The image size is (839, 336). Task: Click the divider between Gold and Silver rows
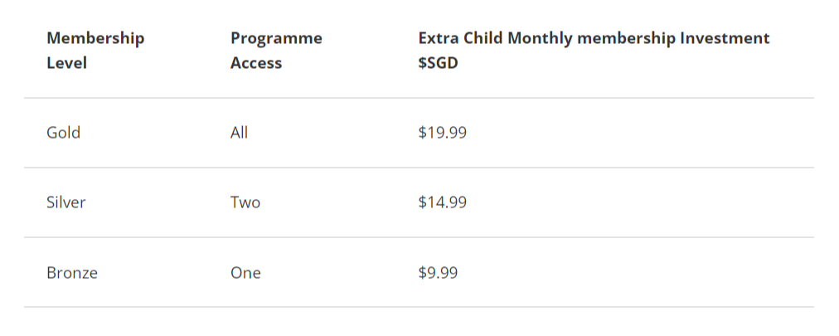coord(419,168)
